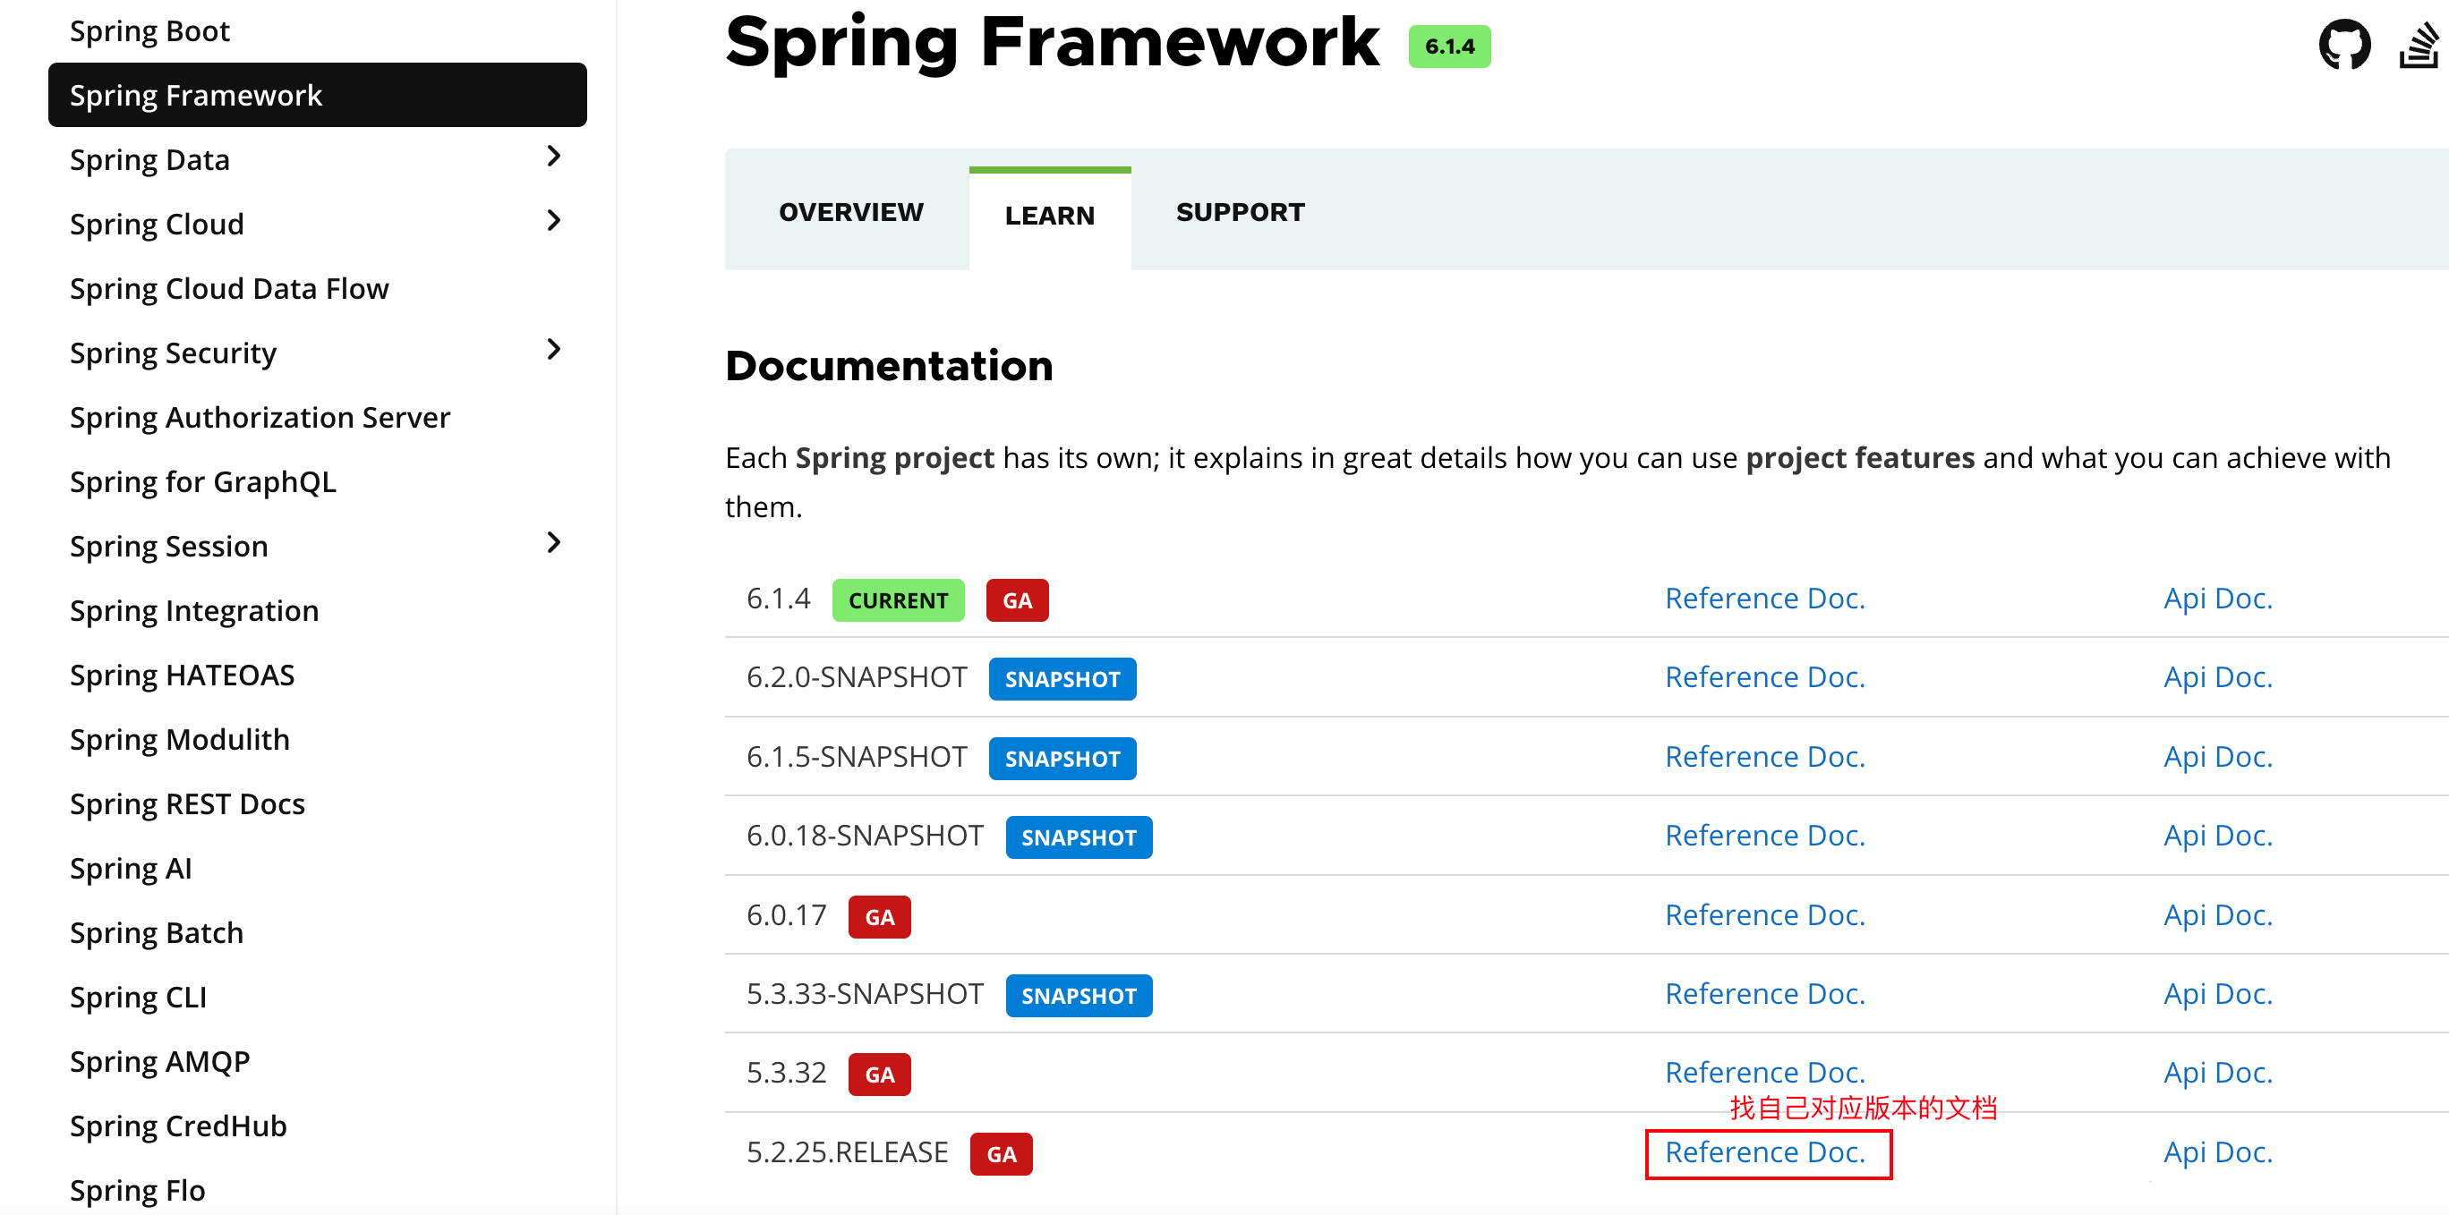Click the Spring Framework page title
The width and height of the screenshot is (2449, 1215).
point(1052,43)
